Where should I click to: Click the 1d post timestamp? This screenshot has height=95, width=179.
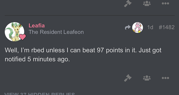[x=150, y=27]
